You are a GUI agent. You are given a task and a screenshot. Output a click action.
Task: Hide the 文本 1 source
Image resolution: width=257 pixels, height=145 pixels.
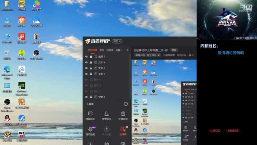tap(86, 97)
